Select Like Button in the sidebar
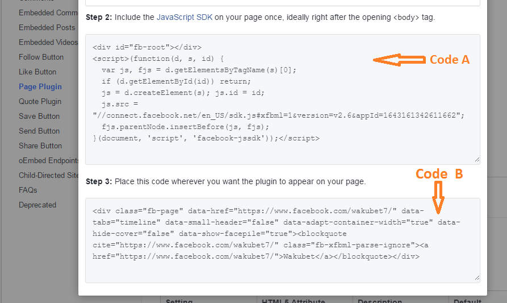507x303 pixels. tap(37, 72)
